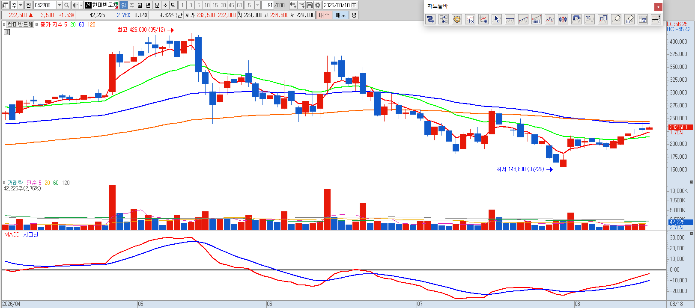Click the stock code input field
Viewport: 695px width, 308px height.
click(x=45, y=5)
